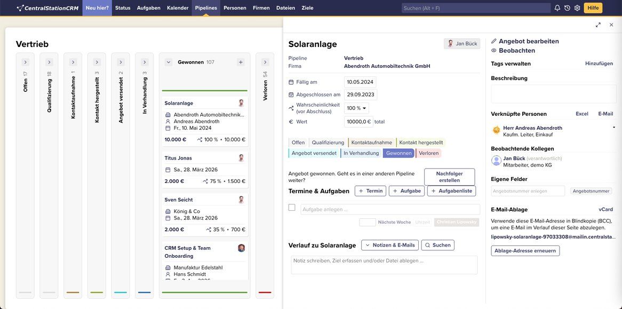Click the avatar on the Sven Seicht card
622x309 pixels.
point(241,200)
